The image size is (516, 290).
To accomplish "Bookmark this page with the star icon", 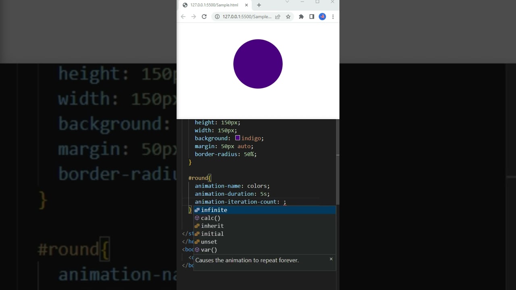I will (288, 17).
